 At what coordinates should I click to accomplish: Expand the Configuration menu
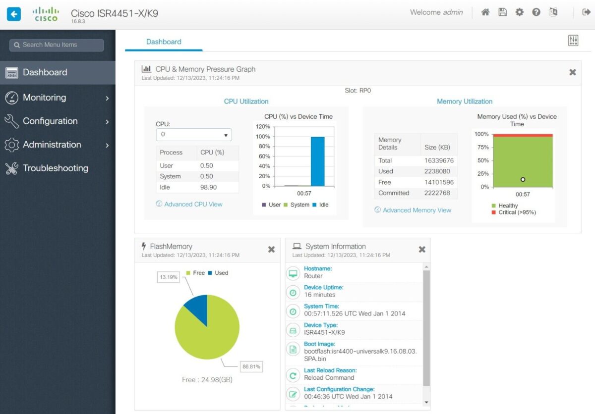click(58, 121)
